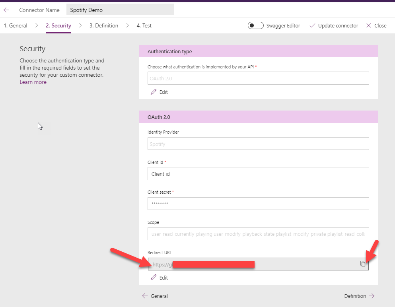Click the Connector Name field Spotify Demo
This screenshot has width=395, height=307.
(120, 10)
